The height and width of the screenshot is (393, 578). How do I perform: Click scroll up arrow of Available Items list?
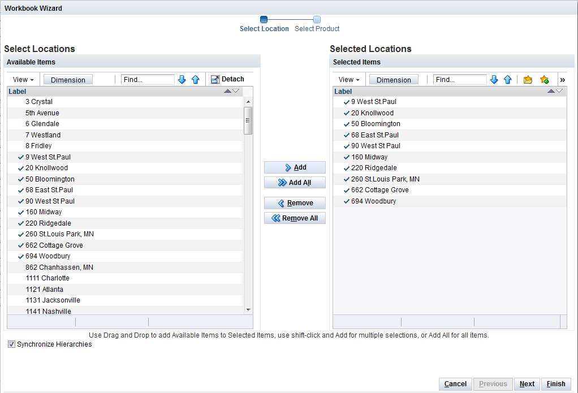[x=248, y=101]
